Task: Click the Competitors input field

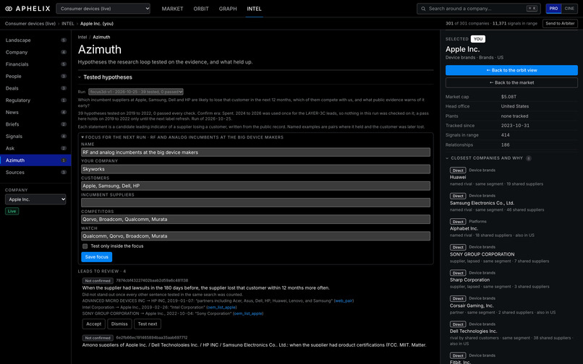Action: (x=255, y=219)
